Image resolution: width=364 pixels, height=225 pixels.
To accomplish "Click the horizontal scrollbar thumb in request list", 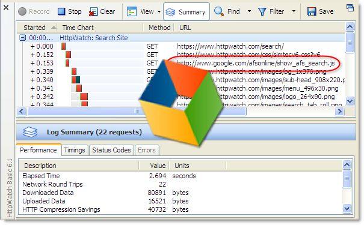I will pyautogui.click(x=137, y=112).
